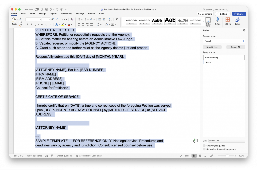
Task: Apply superscript formatting
Action: pos(50,25)
